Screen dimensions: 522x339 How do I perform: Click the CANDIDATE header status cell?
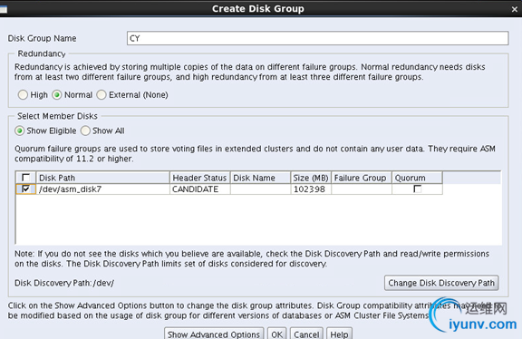click(x=199, y=189)
